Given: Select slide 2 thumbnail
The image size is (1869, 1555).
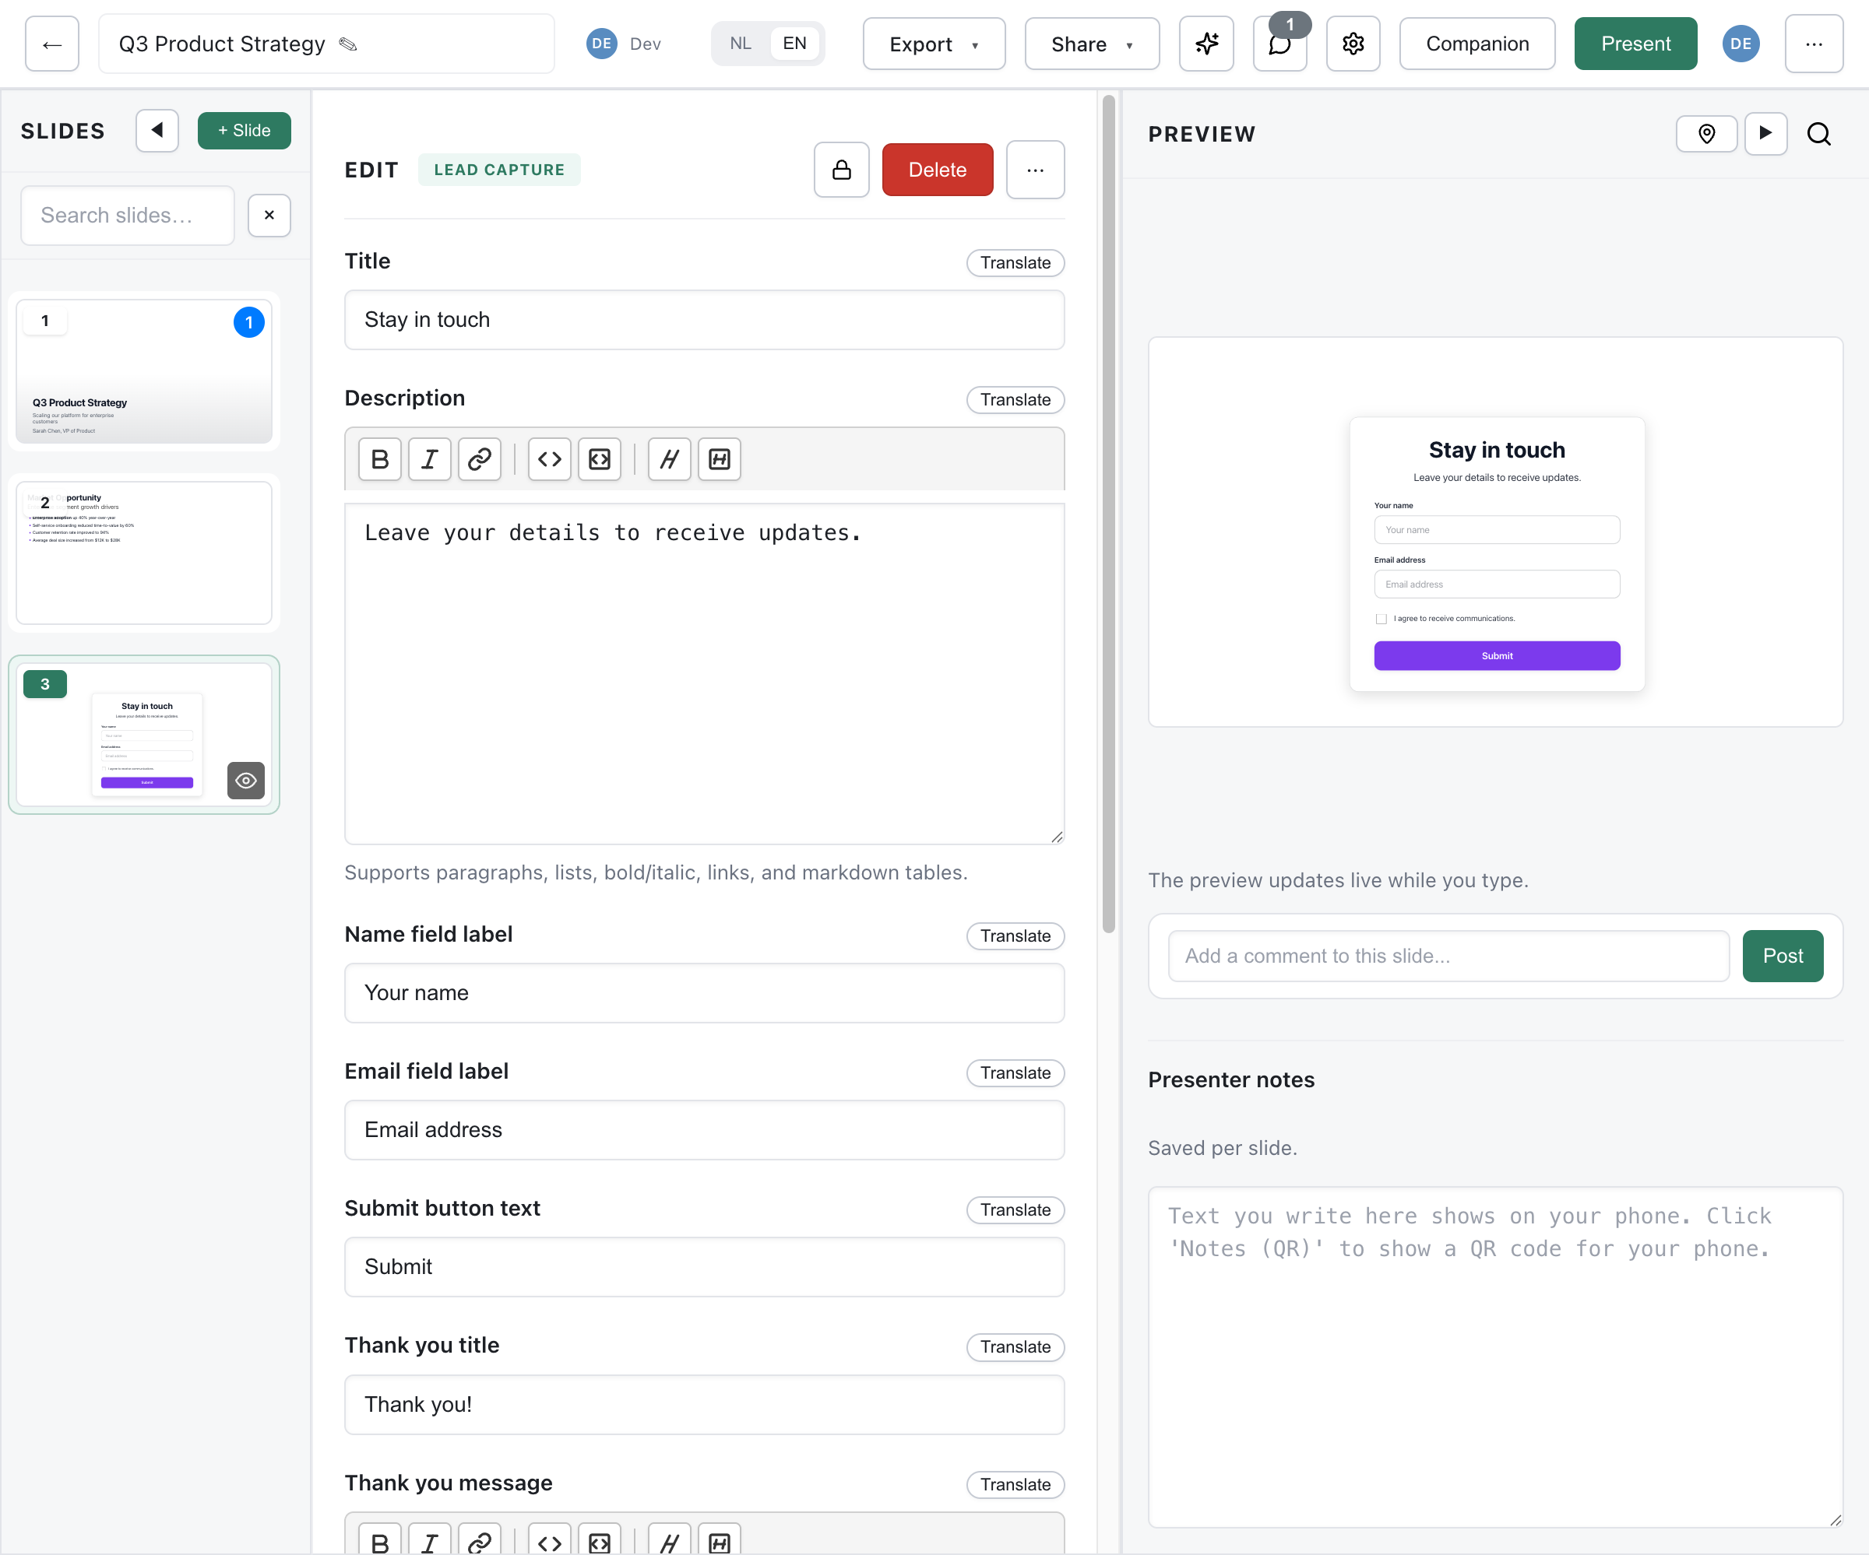Looking at the screenshot, I should click(144, 553).
